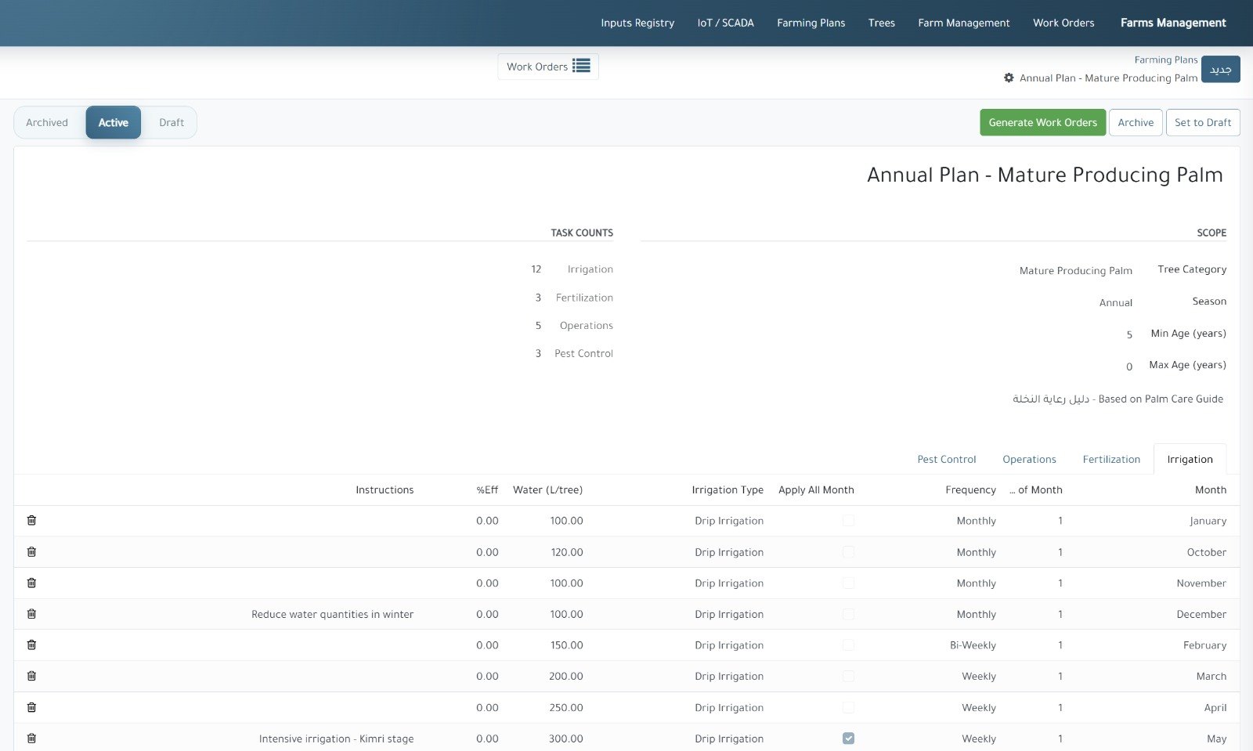The width and height of the screenshot is (1253, 751).
Task: Open Trees menu
Action: (x=882, y=23)
